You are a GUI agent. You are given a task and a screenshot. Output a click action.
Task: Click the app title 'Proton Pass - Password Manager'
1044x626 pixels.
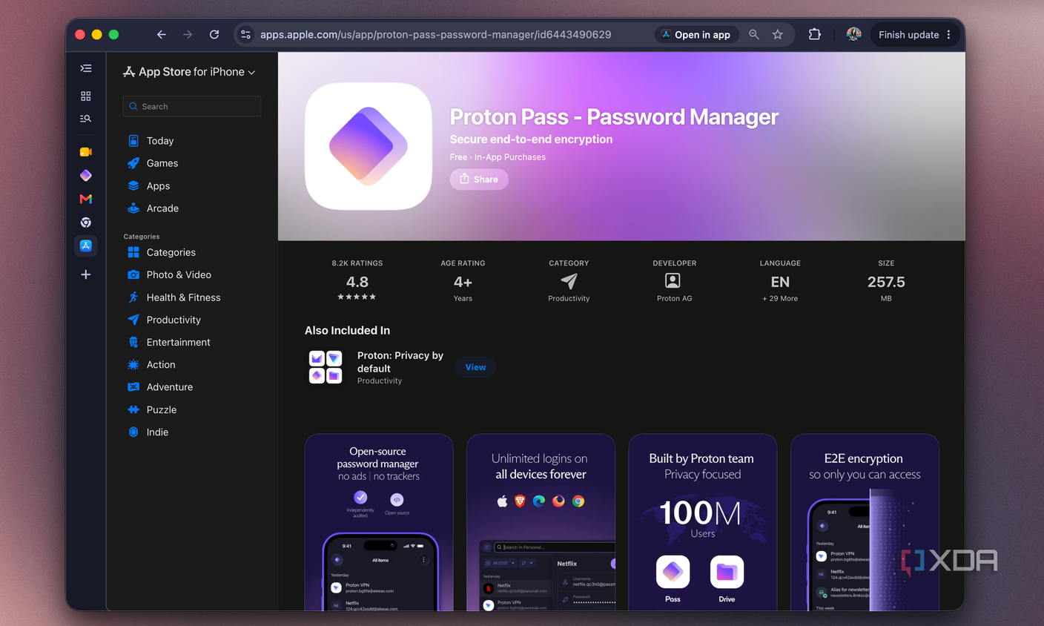click(x=614, y=117)
